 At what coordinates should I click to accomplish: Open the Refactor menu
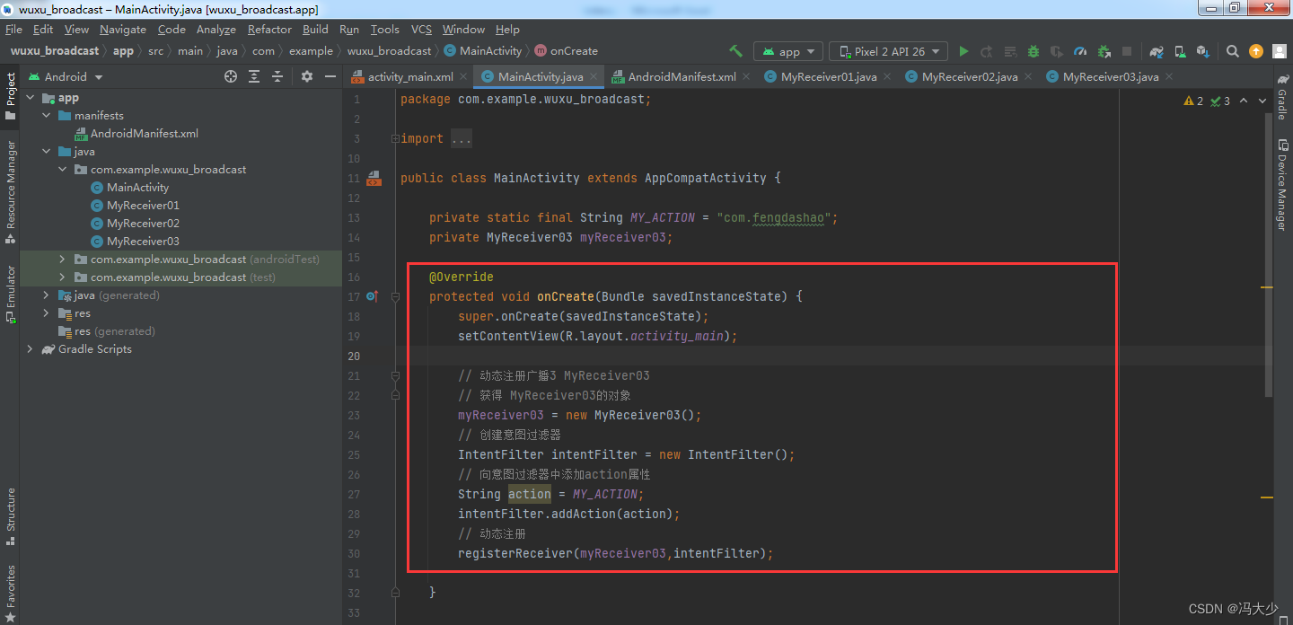pos(269,30)
